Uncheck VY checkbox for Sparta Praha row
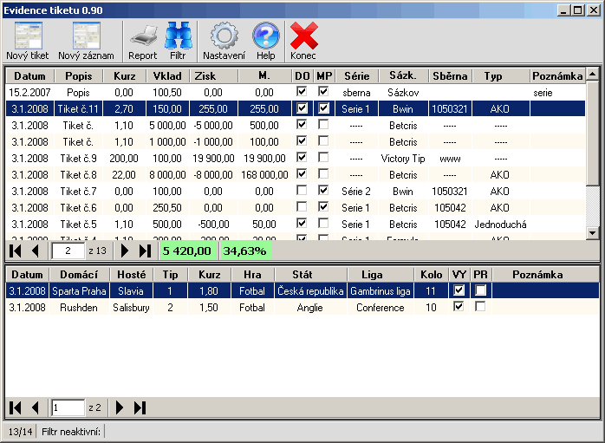Screen dimensions: 605x443 pos(459,290)
